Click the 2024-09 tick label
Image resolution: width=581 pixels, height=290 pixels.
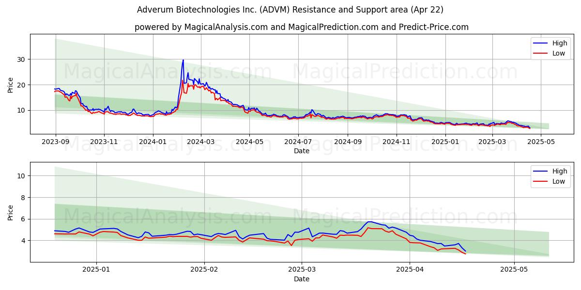coord(348,142)
